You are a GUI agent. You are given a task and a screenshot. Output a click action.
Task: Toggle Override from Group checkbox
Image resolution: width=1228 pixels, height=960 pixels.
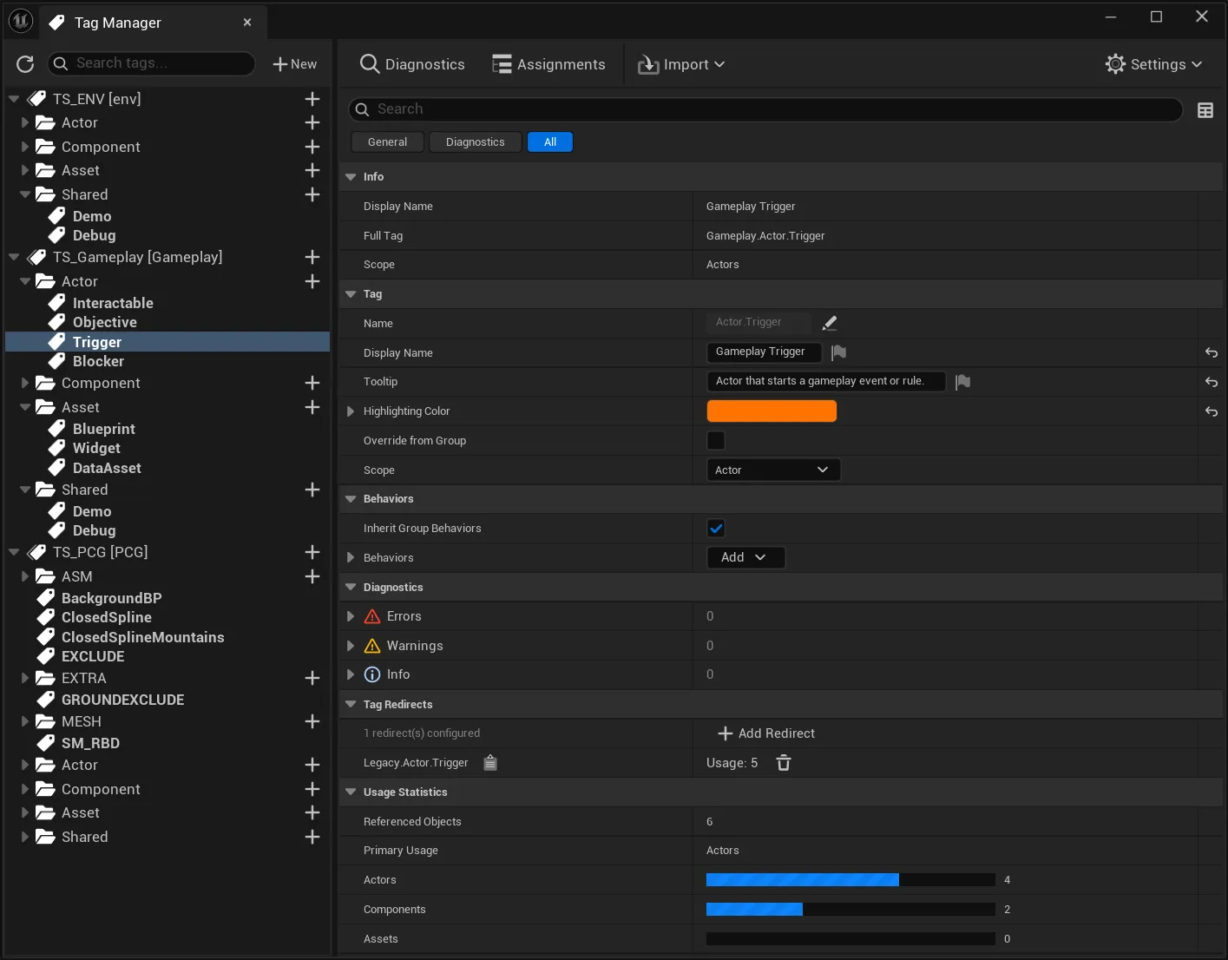click(716, 441)
